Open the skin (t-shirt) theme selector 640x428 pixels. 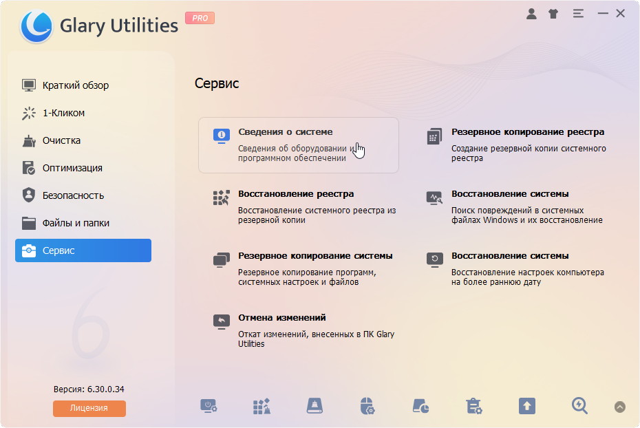[553, 14]
